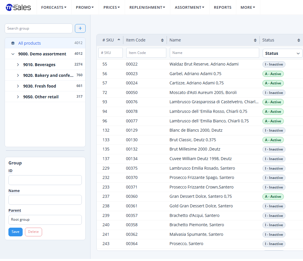Focus the # SKU filter field
Image resolution: width=303 pixels, height=261 pixels.
pos(111,53)
